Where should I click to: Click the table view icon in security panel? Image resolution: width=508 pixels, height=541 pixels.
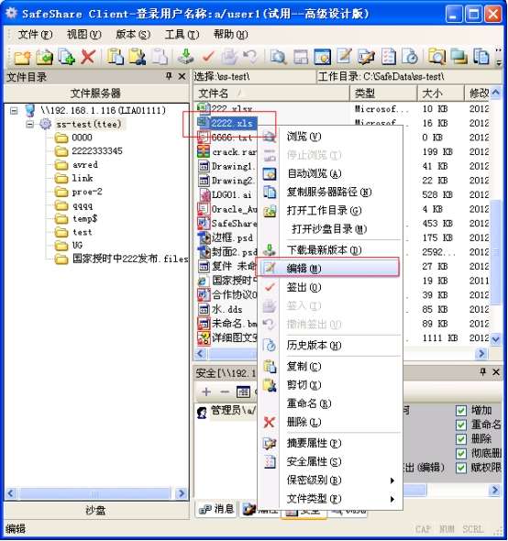(x=243, y=392)
